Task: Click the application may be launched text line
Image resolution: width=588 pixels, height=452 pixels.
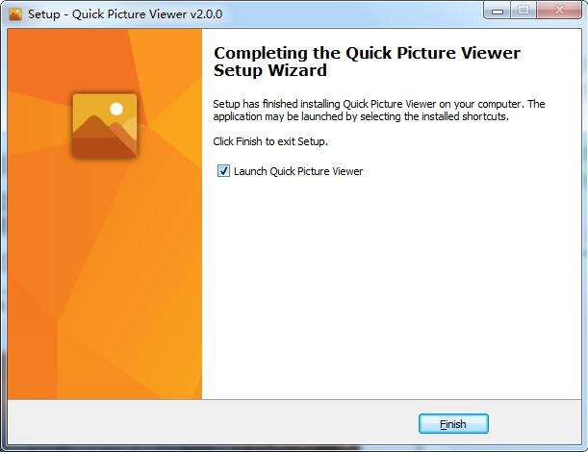Action: click(x=361, y=116)
